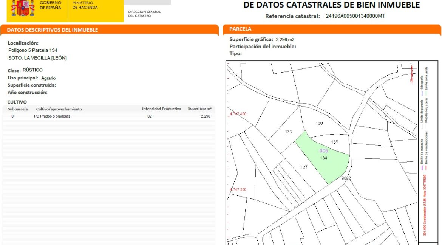442x245 pixels.
Task: Click parcel number 136 on the map
Action: coord(319,123)
